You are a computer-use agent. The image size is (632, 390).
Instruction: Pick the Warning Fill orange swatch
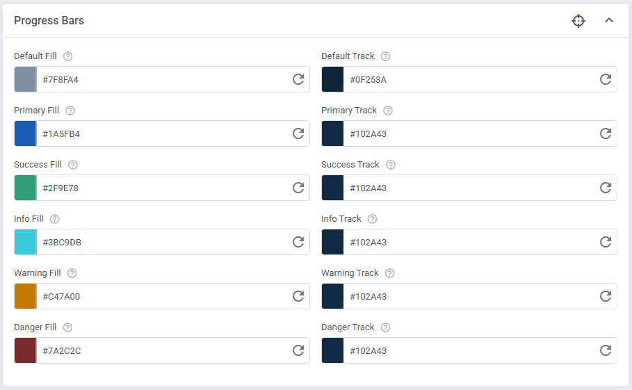coord(25,296)
